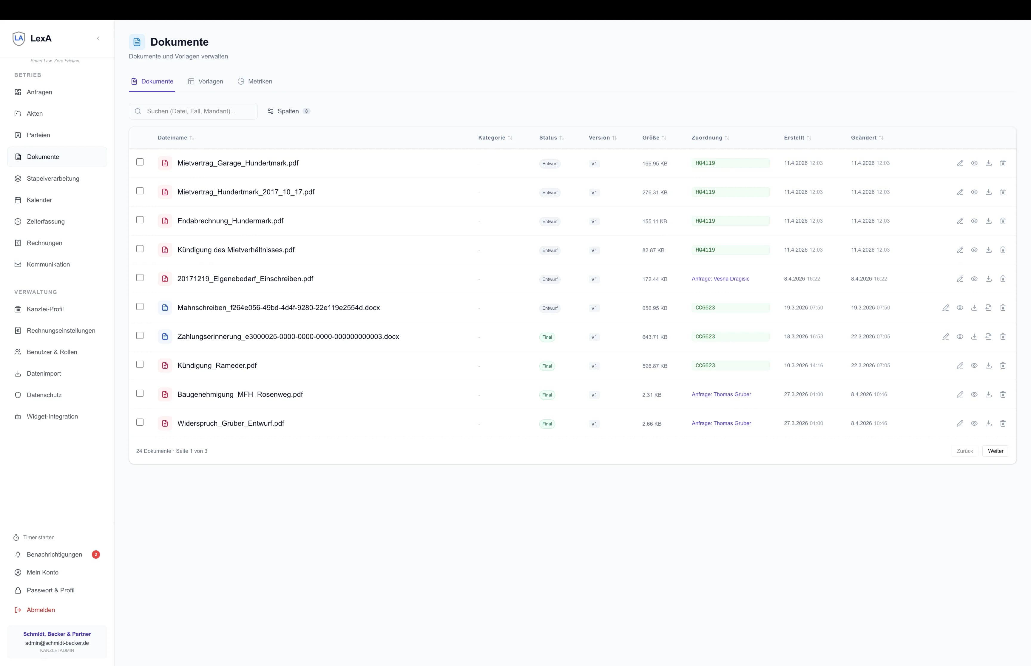The width and height of the screenshot is (1031, 666).
Task: Click convert file icon for Mahnschreiben docx row
Action: [x=988, y=308]
